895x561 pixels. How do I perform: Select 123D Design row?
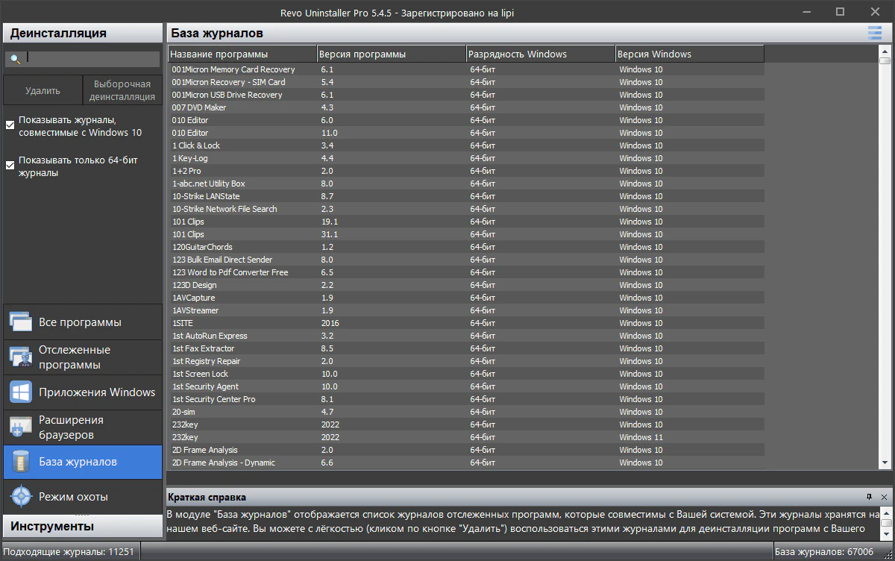pos(466,285)
